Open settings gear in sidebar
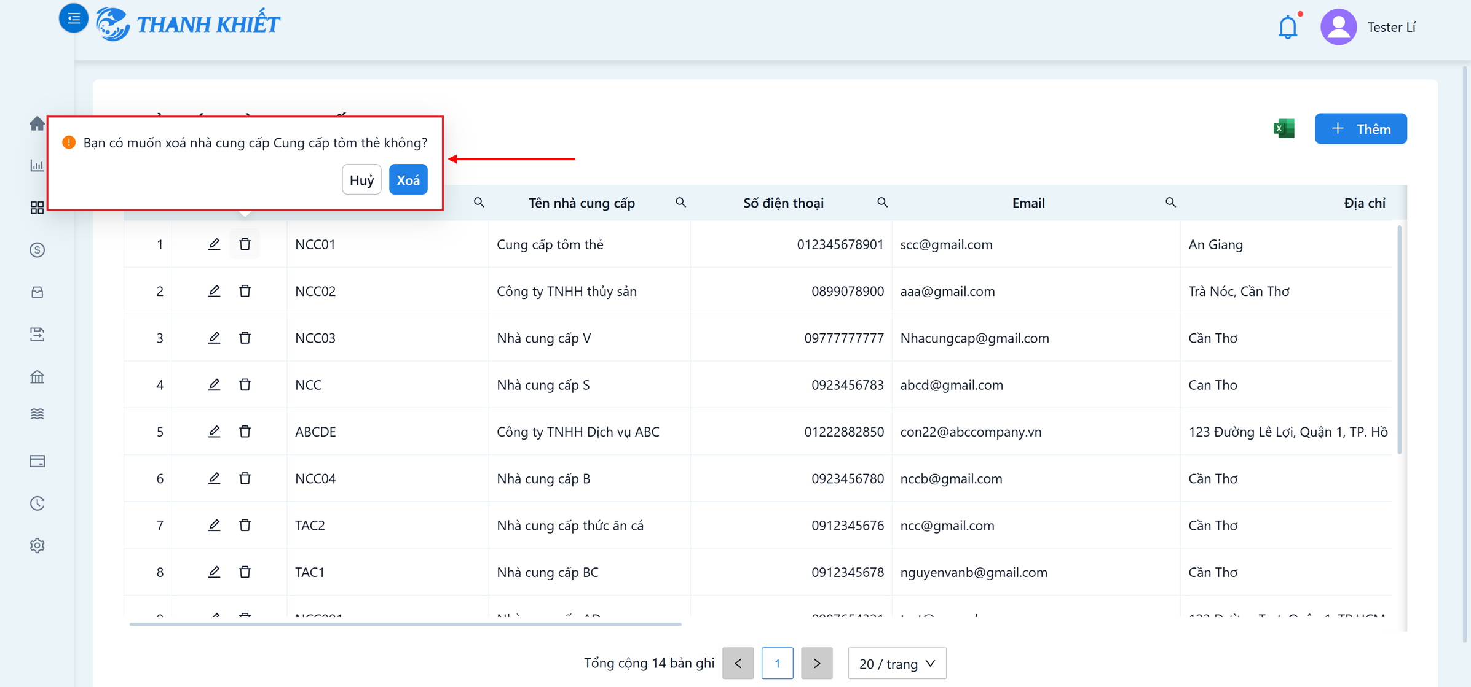Viewport: 1471px width, 687px height. [37, 545]
